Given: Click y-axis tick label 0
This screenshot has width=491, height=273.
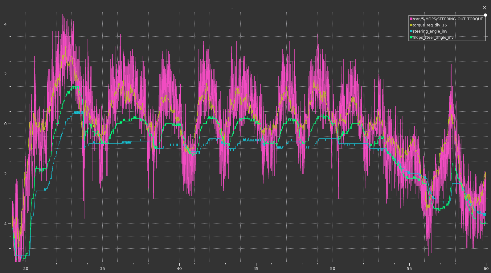Looking at the screenshot, I should (6, 124).
